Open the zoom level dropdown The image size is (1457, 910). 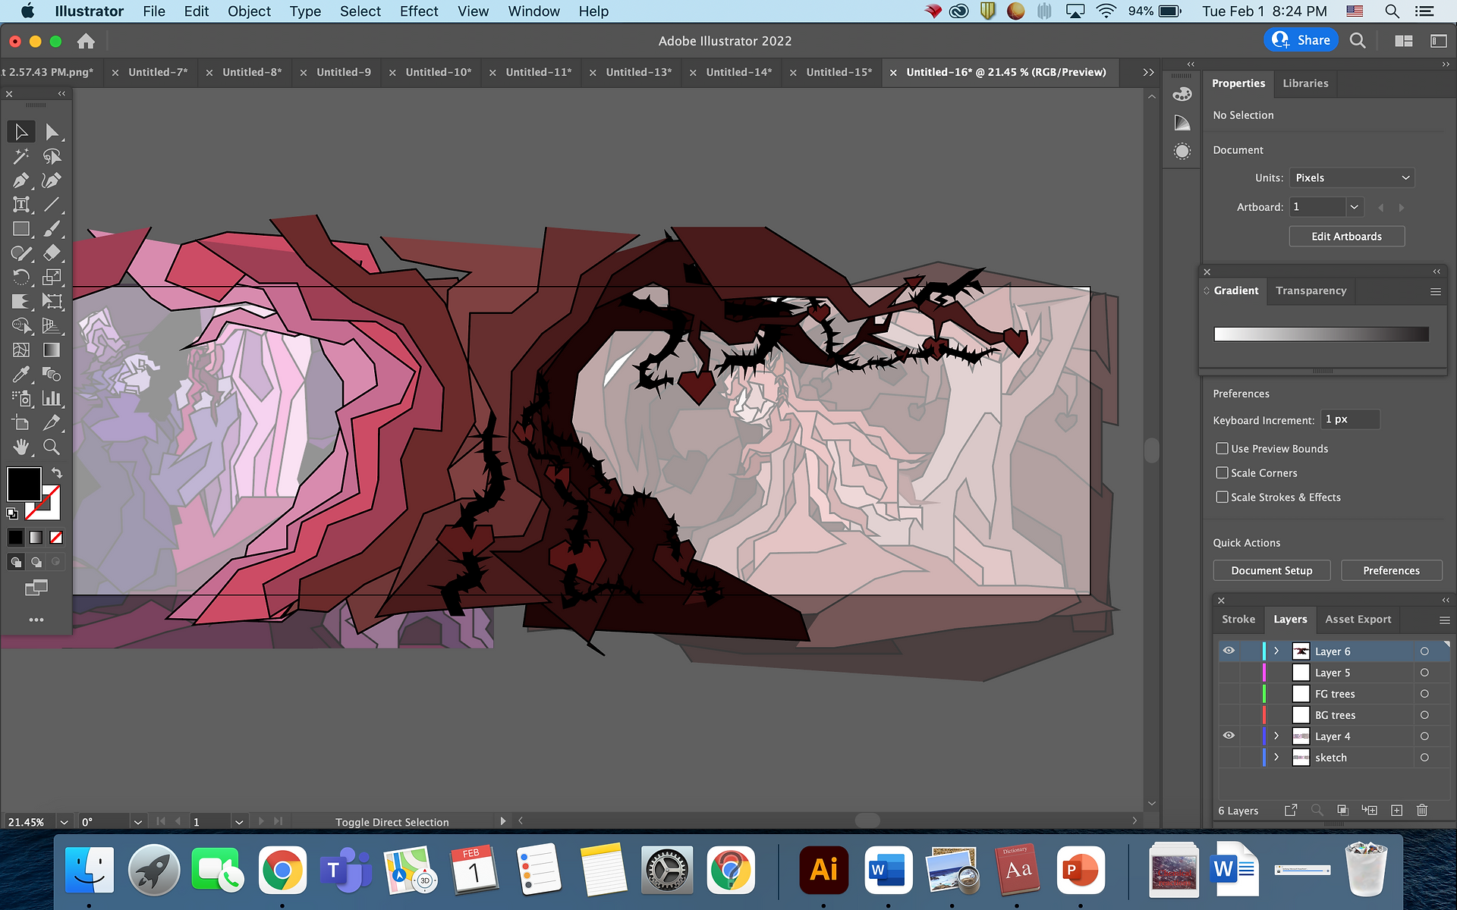(65, 822)
